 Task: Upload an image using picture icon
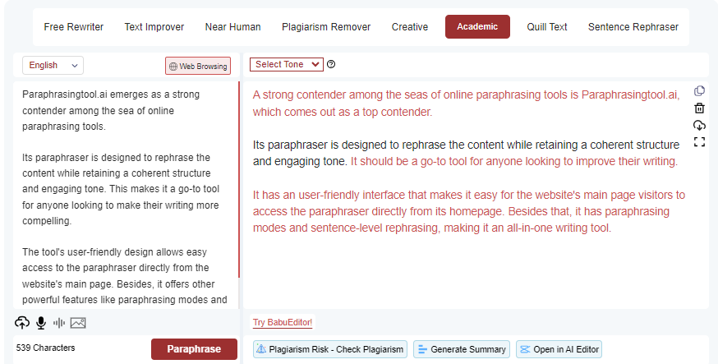(78, 323)
